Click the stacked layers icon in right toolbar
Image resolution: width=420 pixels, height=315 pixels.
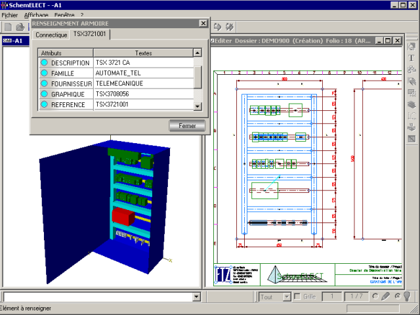pyautogui.click(x=411, y=104)
